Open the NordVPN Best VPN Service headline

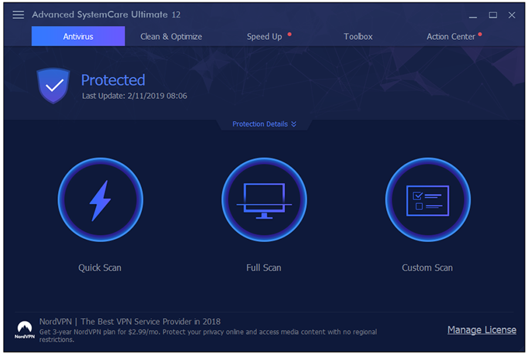tap(130, 321)
